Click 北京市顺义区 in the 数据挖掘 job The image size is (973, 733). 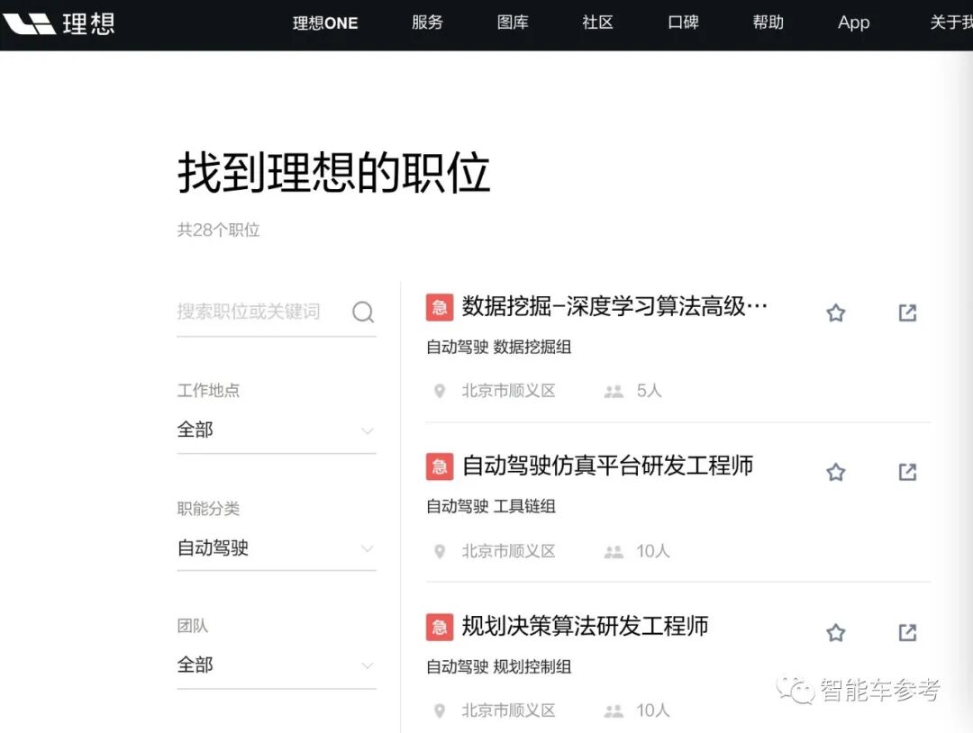point(508,392)
